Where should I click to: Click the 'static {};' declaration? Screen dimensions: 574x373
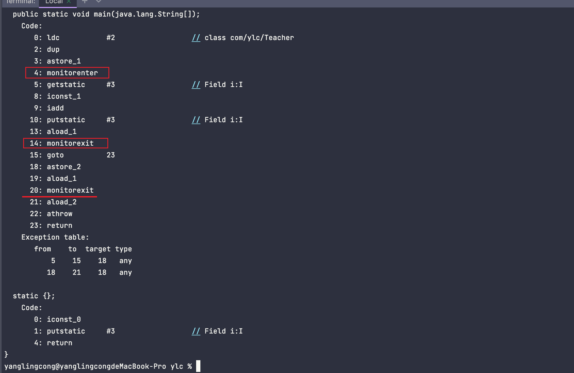(x=34, y=296)
